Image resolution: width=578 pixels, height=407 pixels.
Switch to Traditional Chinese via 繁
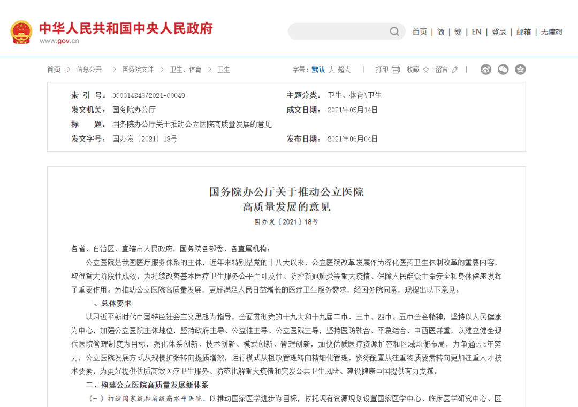point(458,32)
